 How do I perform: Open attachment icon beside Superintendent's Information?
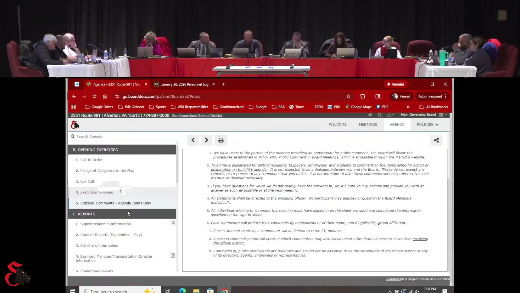tap(173, 223)
